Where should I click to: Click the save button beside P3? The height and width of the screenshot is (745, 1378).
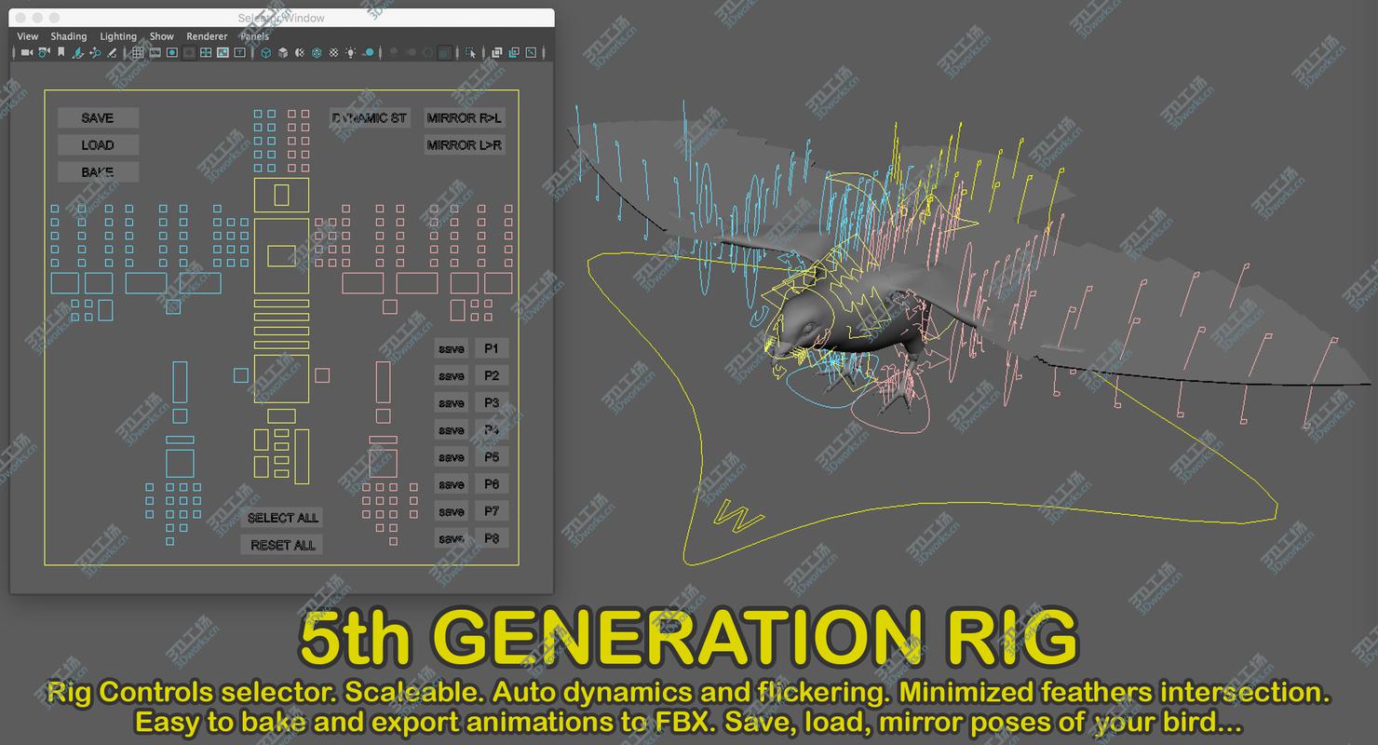point(452,402)
